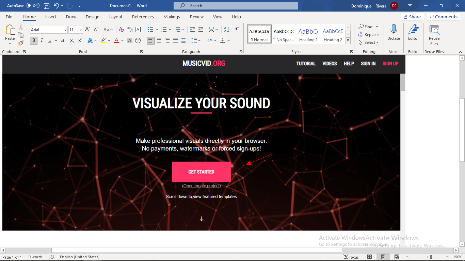
Task: Expand the Paste options arrow
Action: tap(10, 44)
